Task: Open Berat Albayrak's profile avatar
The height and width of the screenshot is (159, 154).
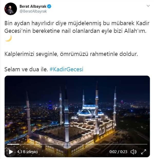Action: (x=11, y=9)
